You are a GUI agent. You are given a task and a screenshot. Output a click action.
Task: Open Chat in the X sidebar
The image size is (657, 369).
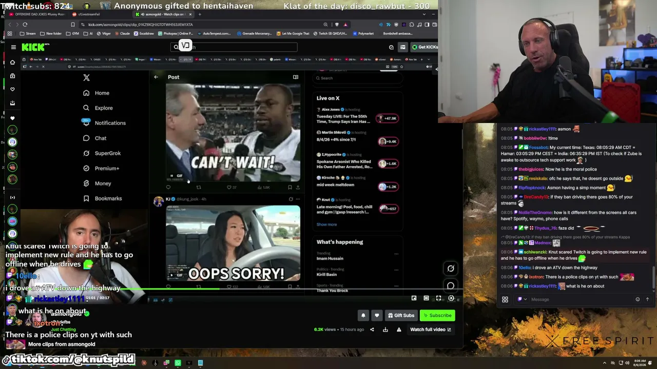pyautogui.click(x=94, y=138)
